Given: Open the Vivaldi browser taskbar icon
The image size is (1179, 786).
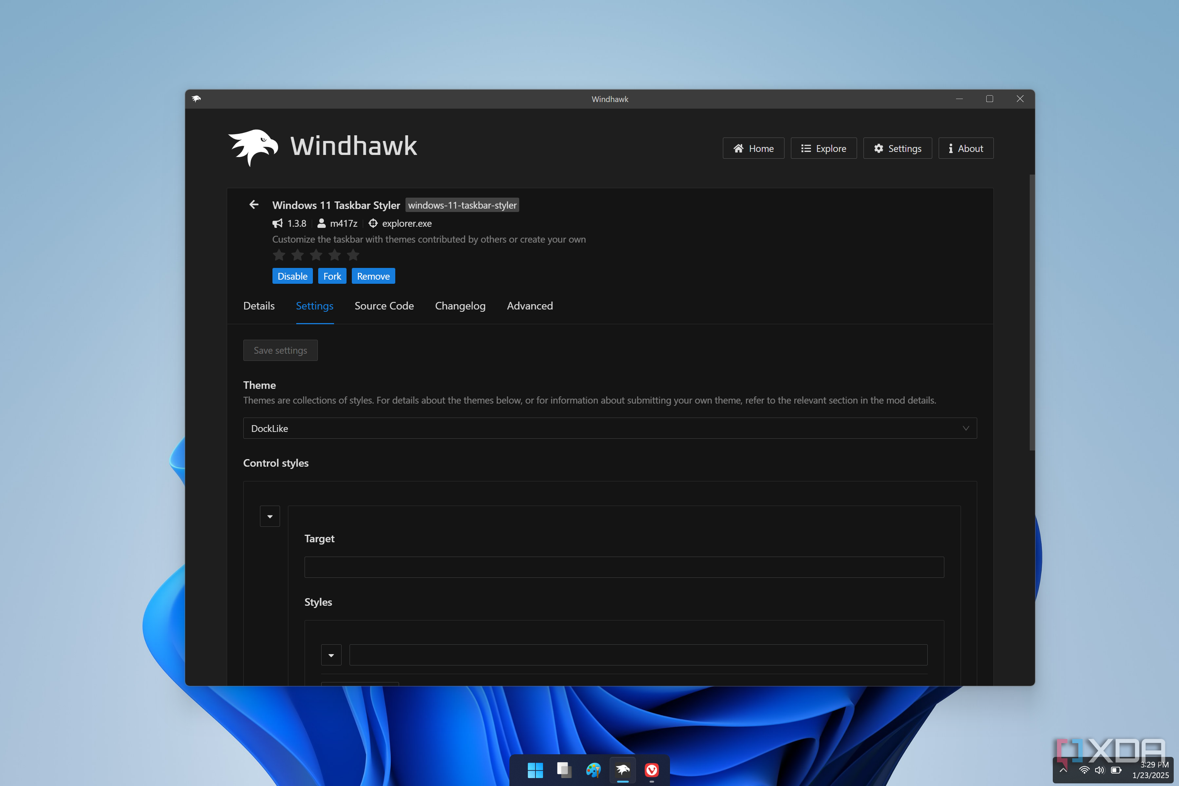Looking at the screenshot, I should 651,769.
